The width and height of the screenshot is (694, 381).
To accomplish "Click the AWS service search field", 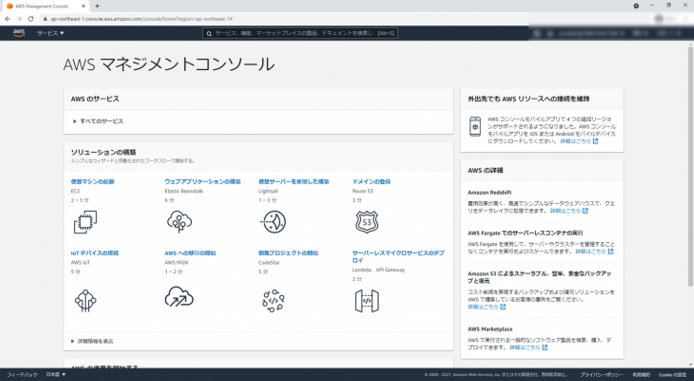I will tap(300, 33).
